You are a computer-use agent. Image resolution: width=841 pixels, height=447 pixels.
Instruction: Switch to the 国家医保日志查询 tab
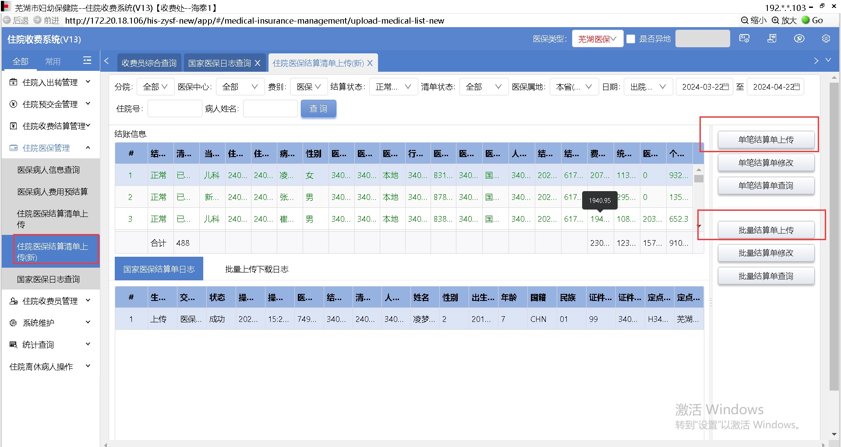click(219, 63)
